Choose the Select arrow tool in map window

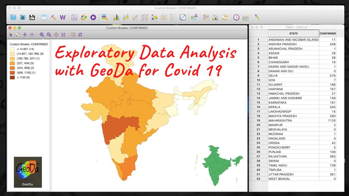click(11, 35)
